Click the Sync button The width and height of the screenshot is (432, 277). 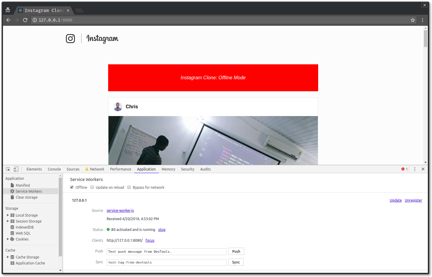[236, 262]
